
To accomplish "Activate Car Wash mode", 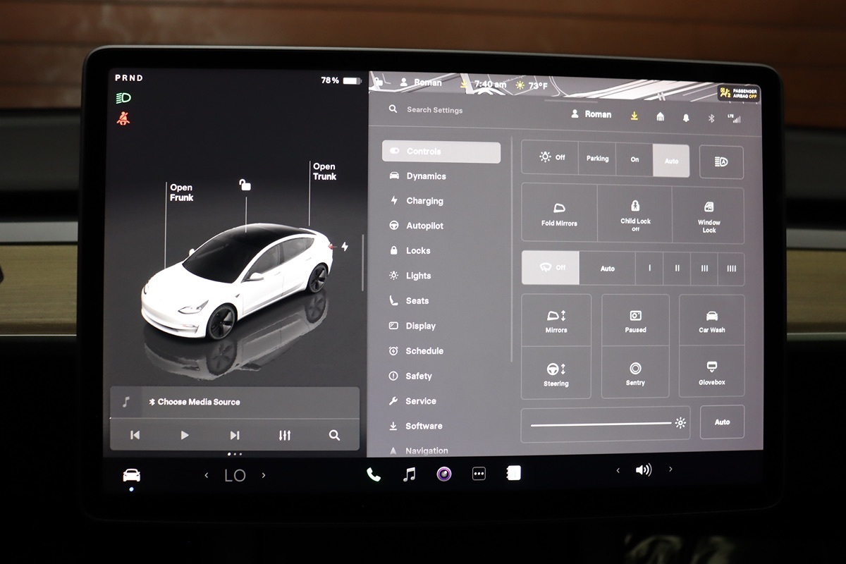I will 712,321.
